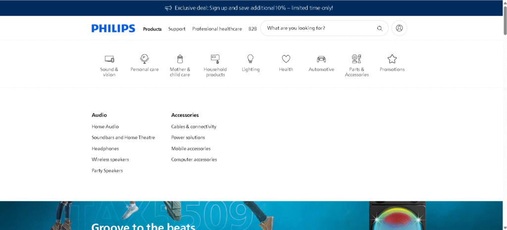
Task: Select the Health heart icon
Action: click(x=286, y=59)
